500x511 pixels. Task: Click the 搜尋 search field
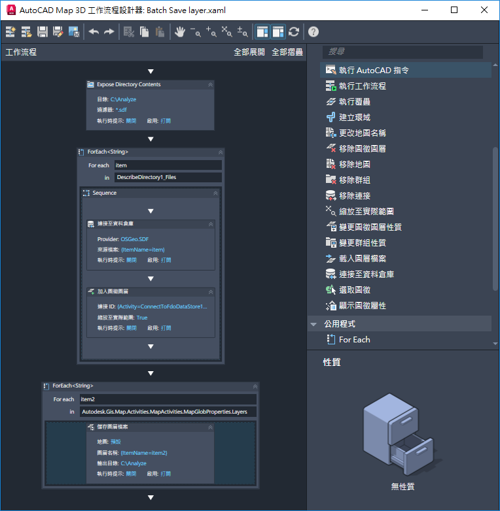point(402,52)
